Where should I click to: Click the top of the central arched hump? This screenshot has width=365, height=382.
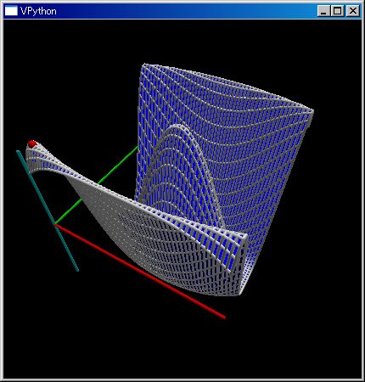click(177, 126)
